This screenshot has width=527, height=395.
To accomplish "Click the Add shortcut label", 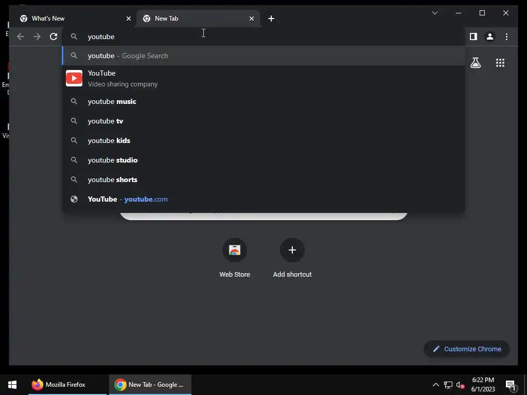I will point(292,275).
